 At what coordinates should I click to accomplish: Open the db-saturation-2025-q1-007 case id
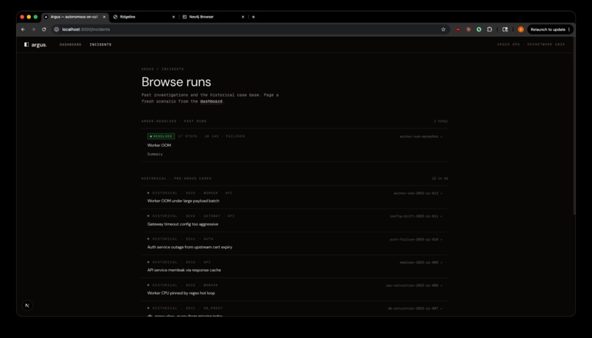[414, 308]
